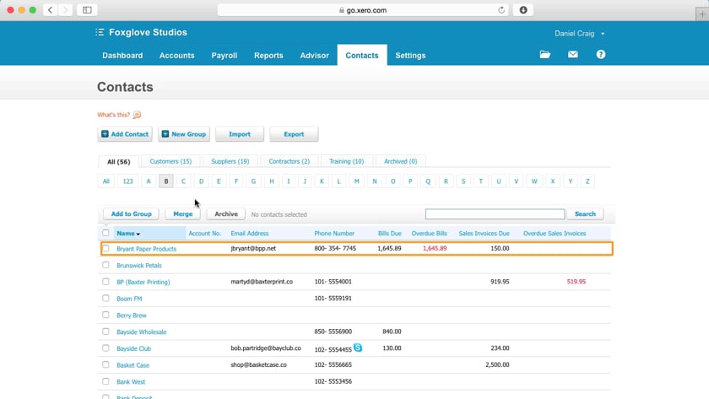Screen dimensions: 709x399
Task: Click the Safari address bar
Action: (x=363, y=10)
